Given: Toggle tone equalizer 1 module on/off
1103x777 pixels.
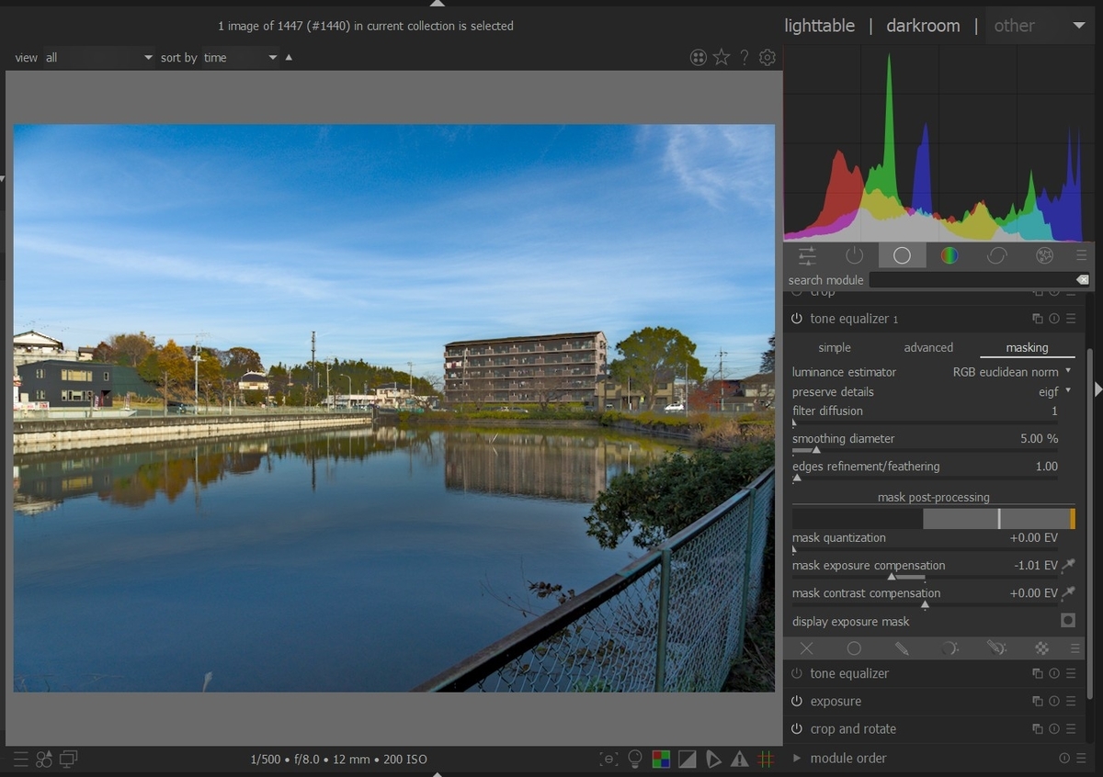Looking at the screenshot, I should 797,319.
